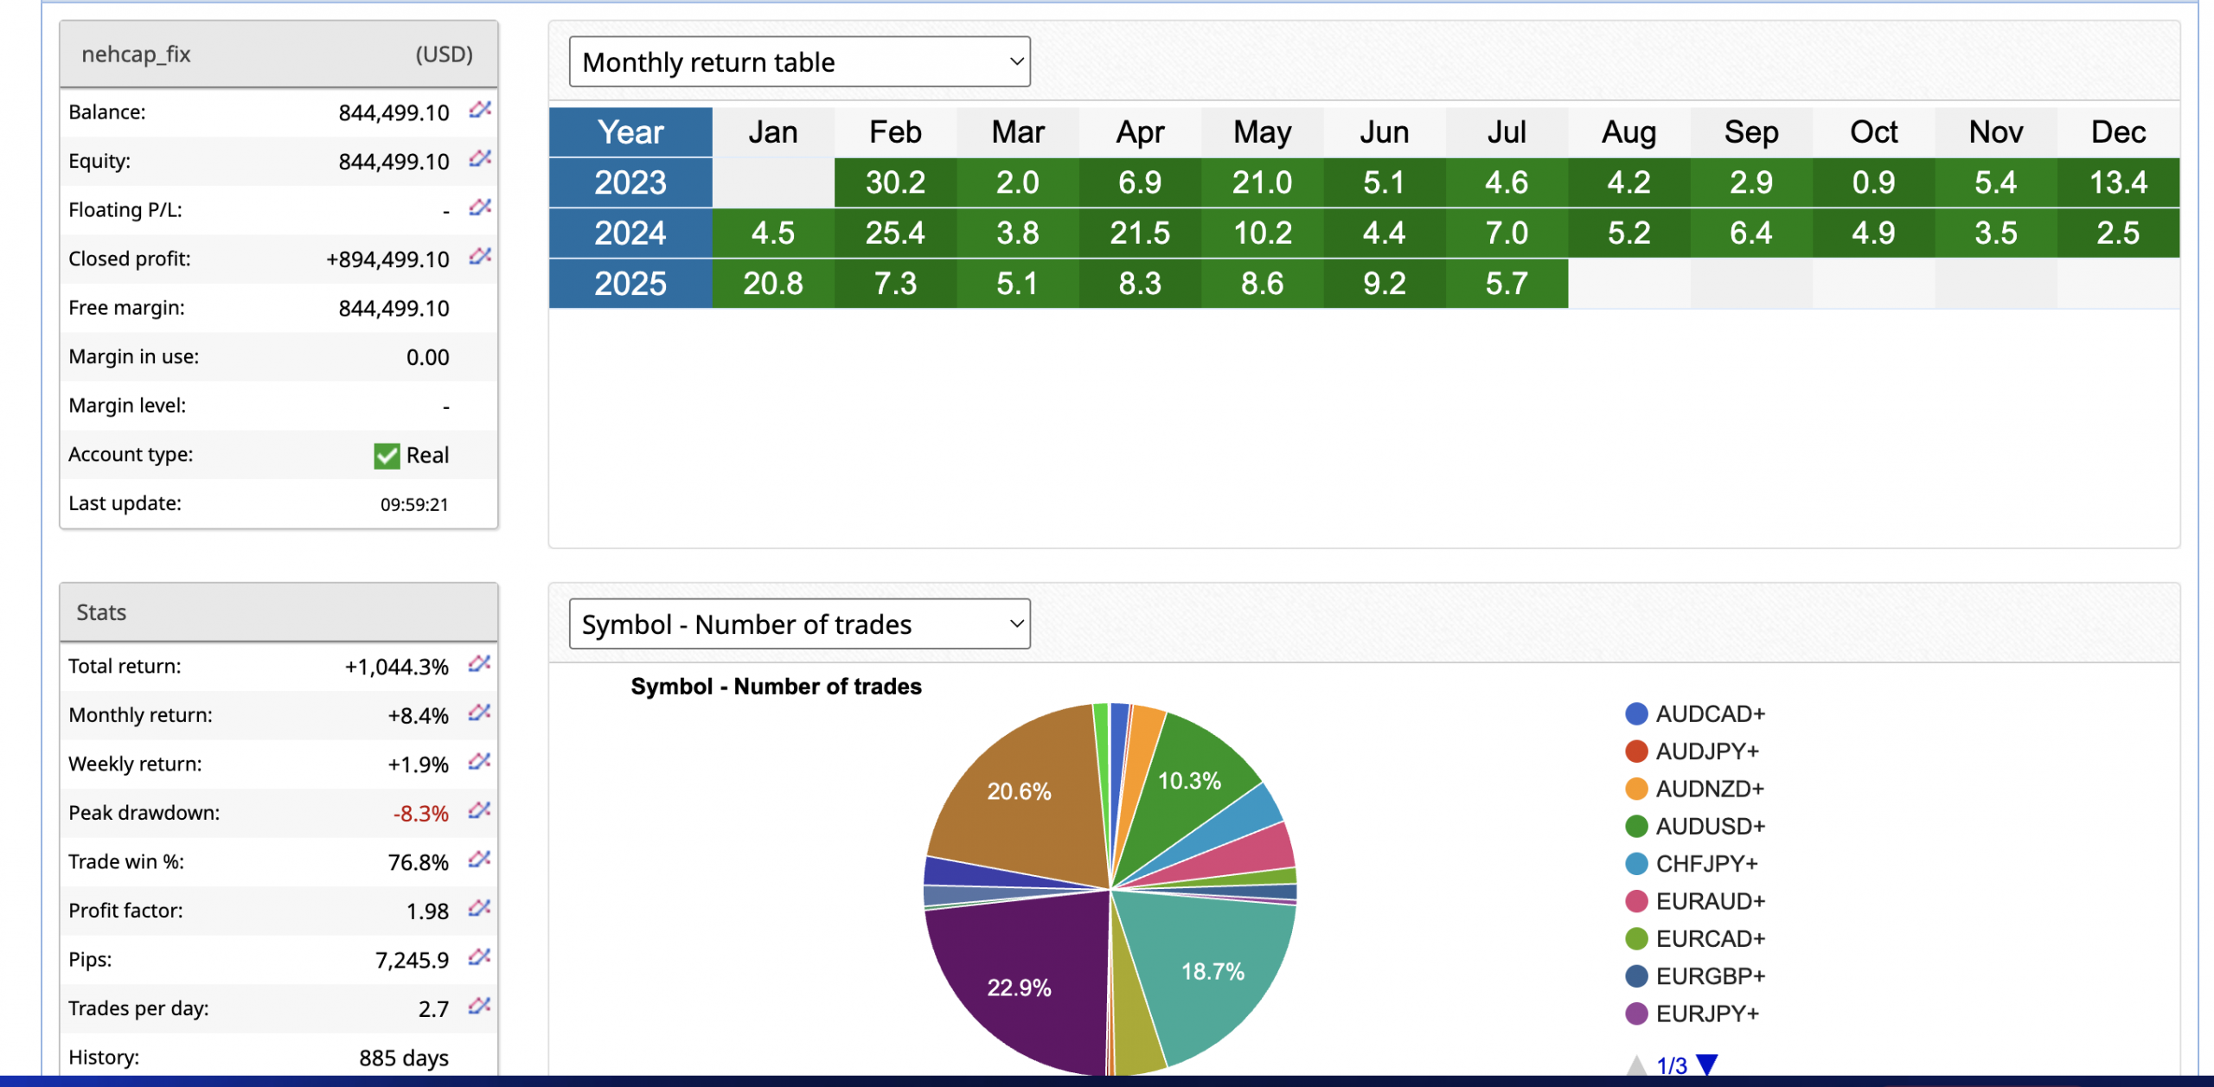This screenshot has height=1087, width=2214.
Task: Click the Peak drawdown chart icon
Action: coord(479,811)
